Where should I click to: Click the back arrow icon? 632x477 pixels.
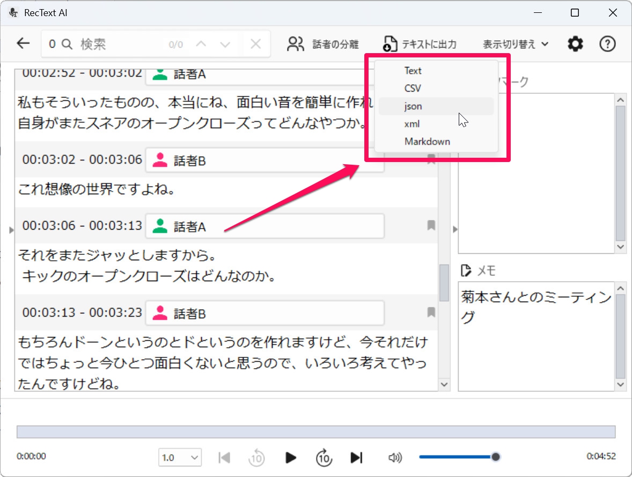click(23, 43)
